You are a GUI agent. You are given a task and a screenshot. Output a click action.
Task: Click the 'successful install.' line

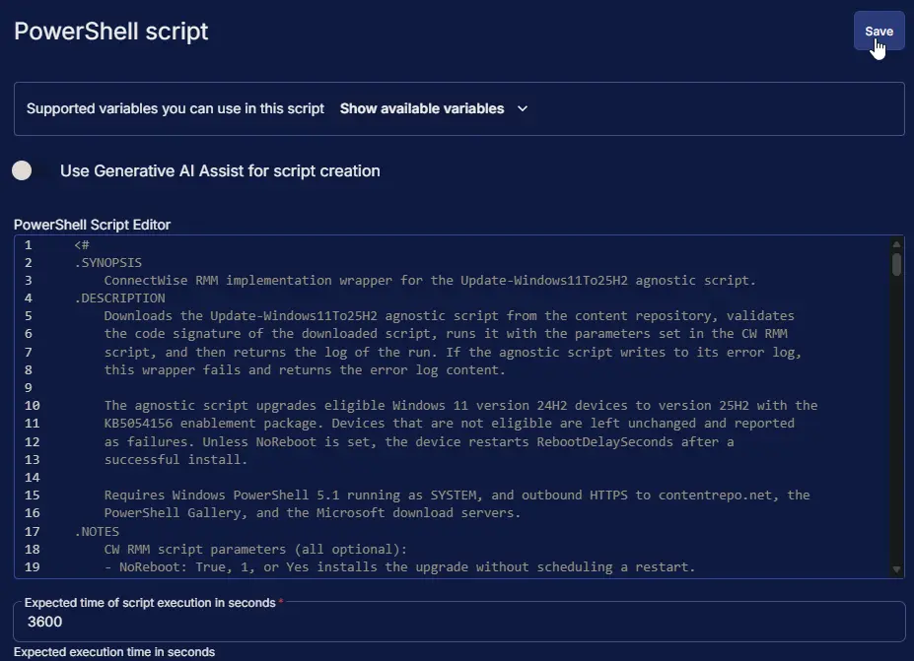click(x=176, y=459)
